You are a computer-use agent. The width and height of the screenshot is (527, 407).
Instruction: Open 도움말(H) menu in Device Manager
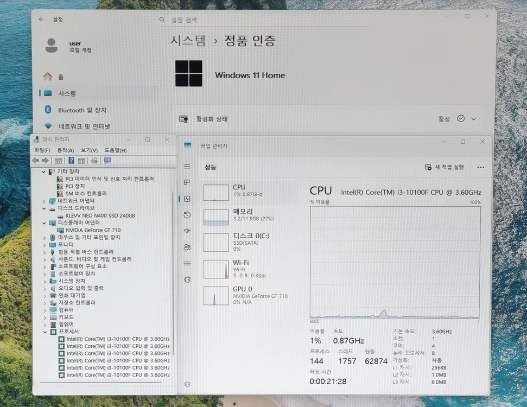116,150
